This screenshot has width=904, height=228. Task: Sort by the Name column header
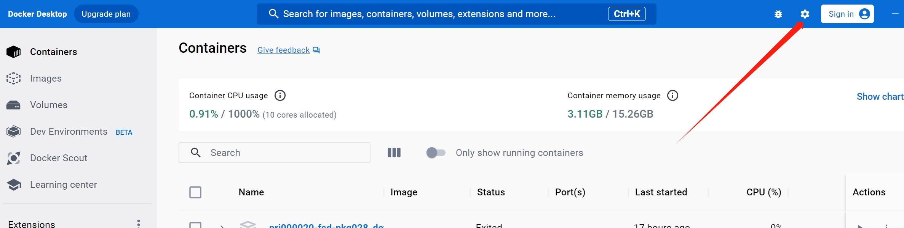[x=251, y=192]
